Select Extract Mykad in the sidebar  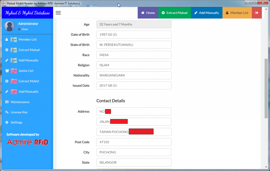(x=29, y=50)
